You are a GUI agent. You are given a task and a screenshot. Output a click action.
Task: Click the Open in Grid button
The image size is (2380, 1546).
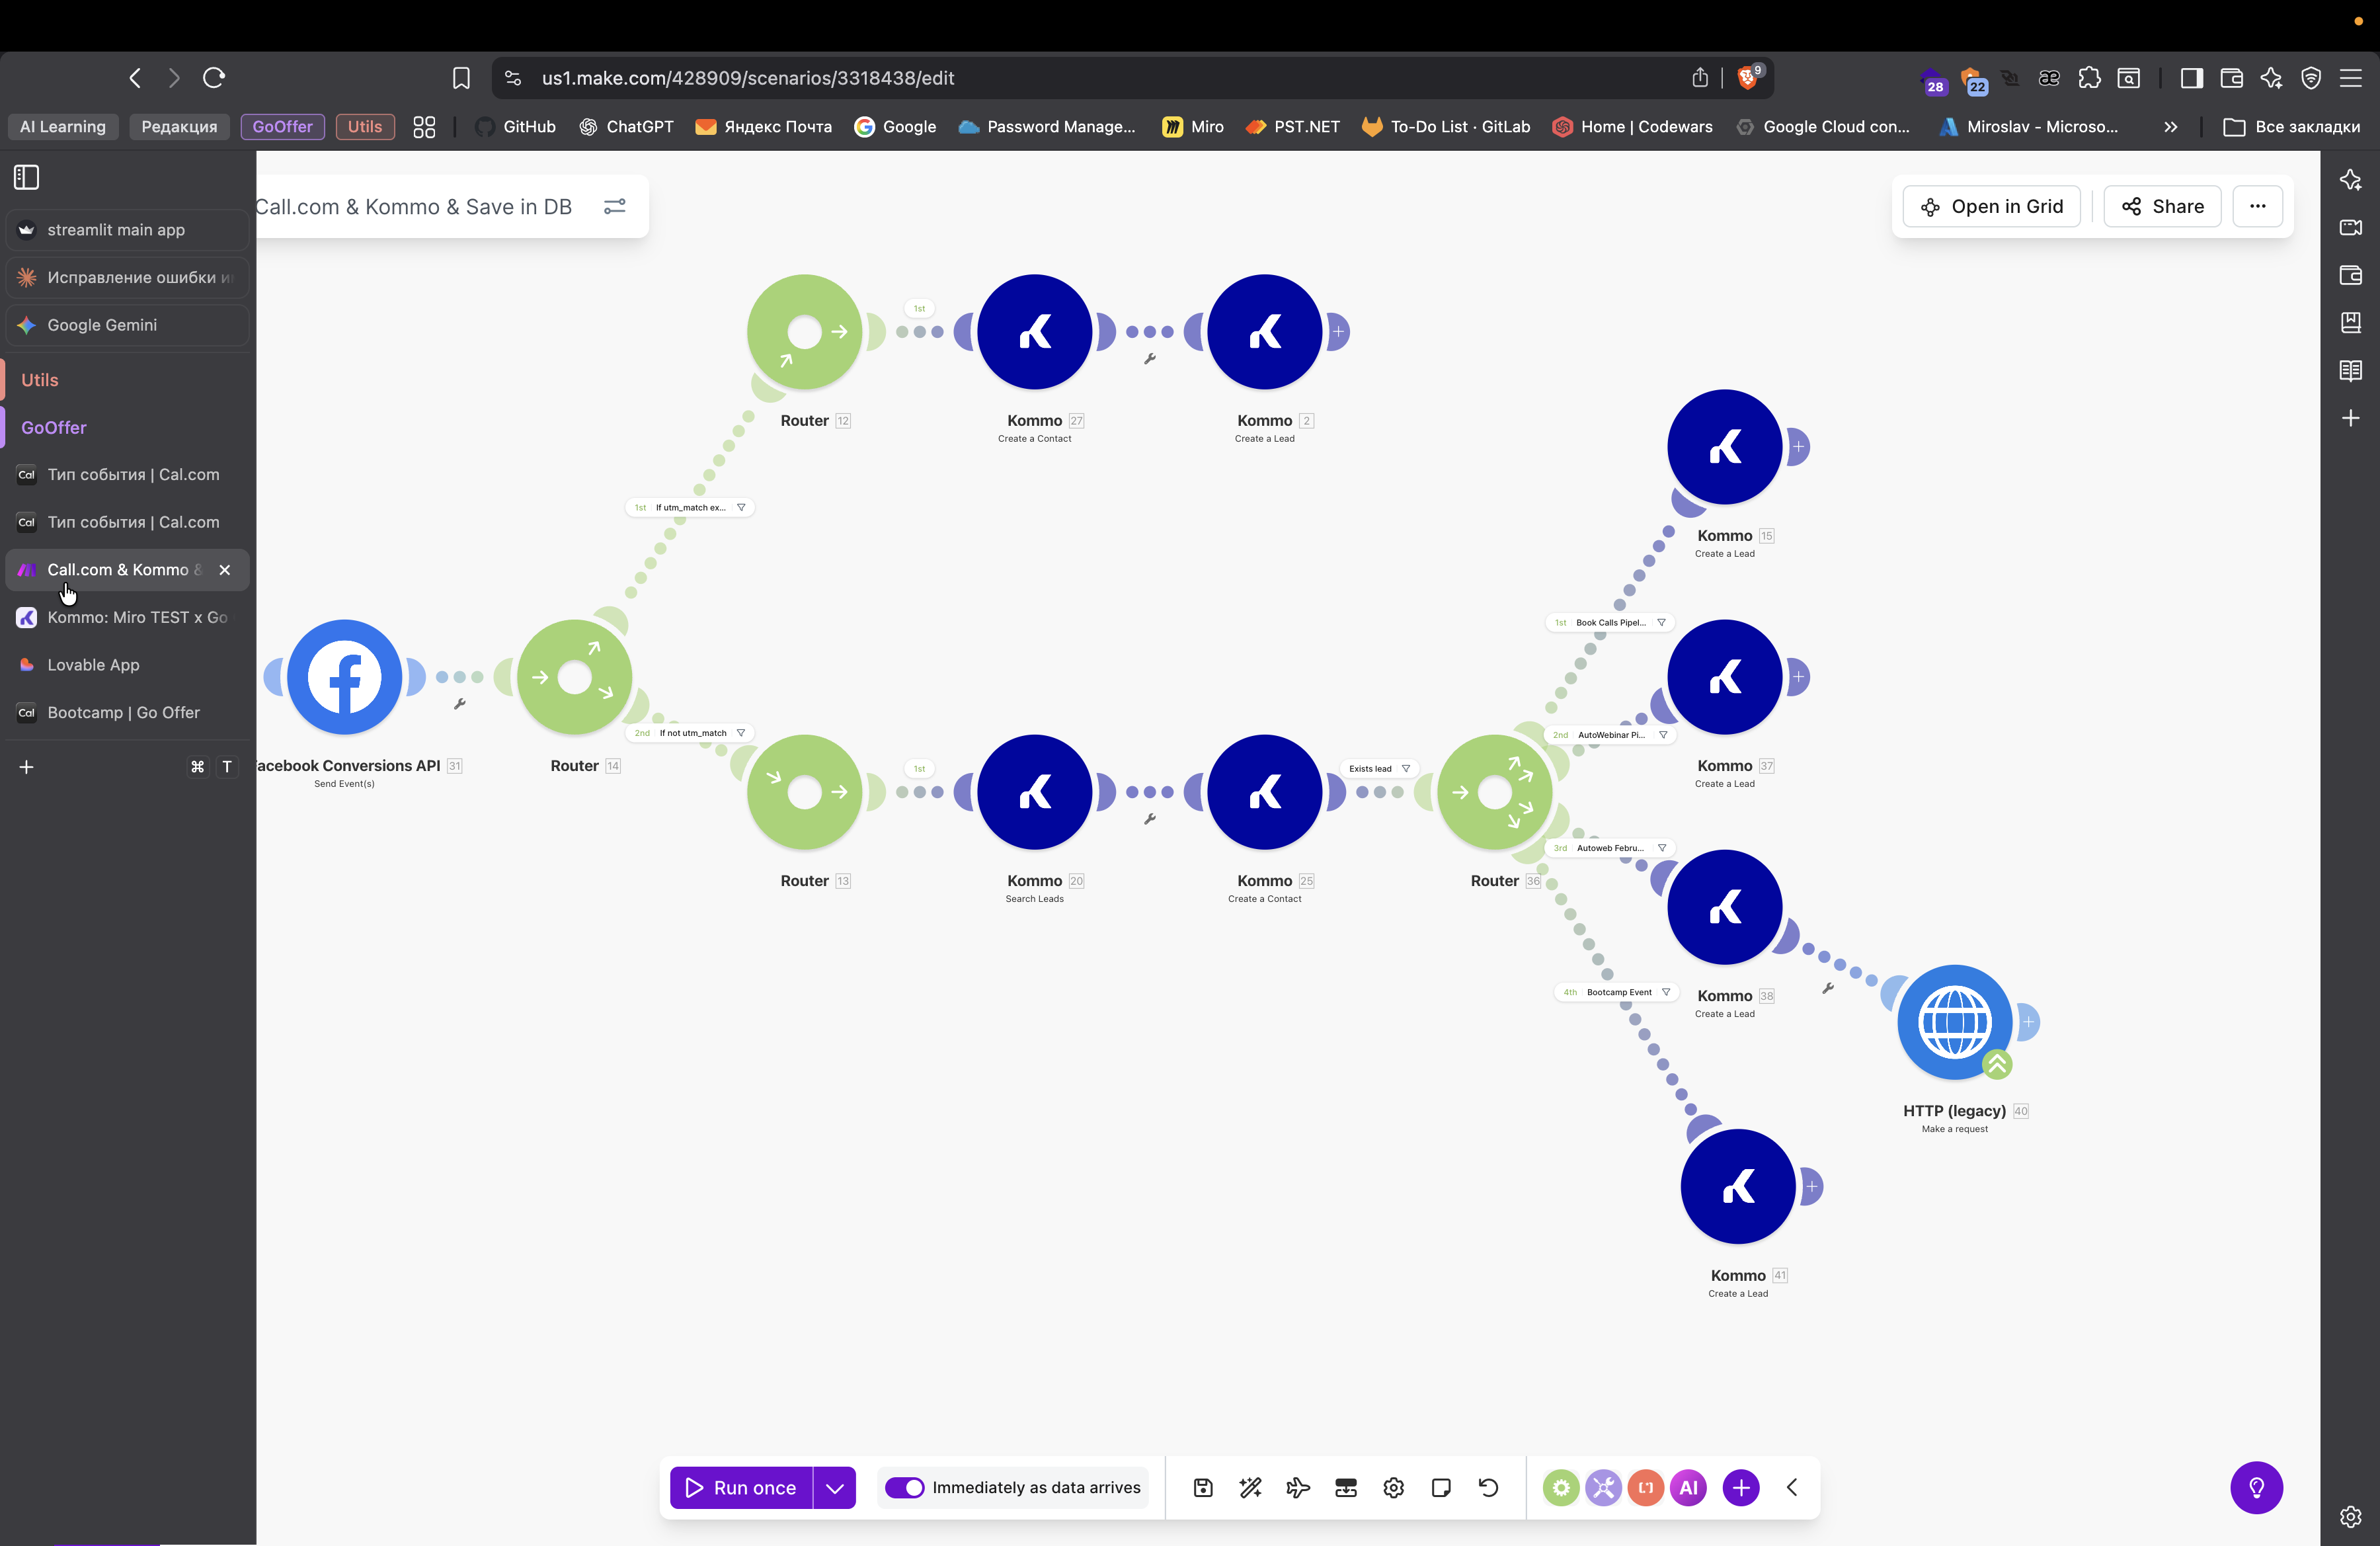(x=1991, y=206)
